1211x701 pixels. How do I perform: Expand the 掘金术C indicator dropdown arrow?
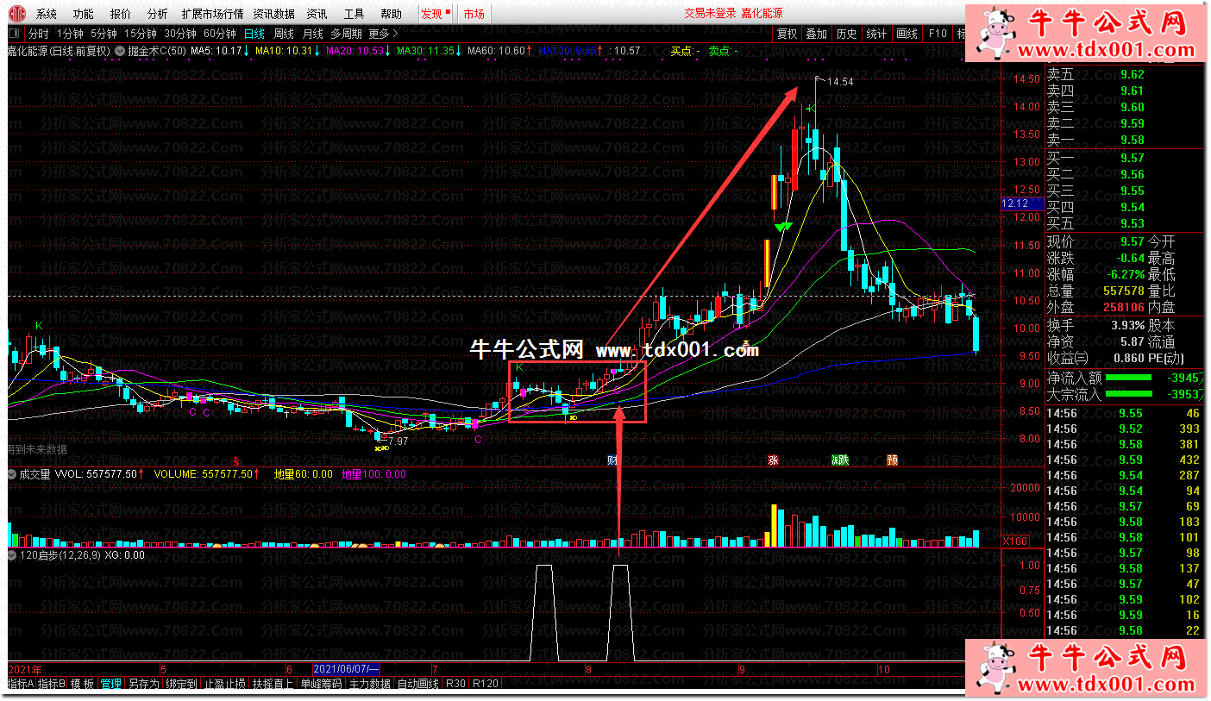coord(120,51)
